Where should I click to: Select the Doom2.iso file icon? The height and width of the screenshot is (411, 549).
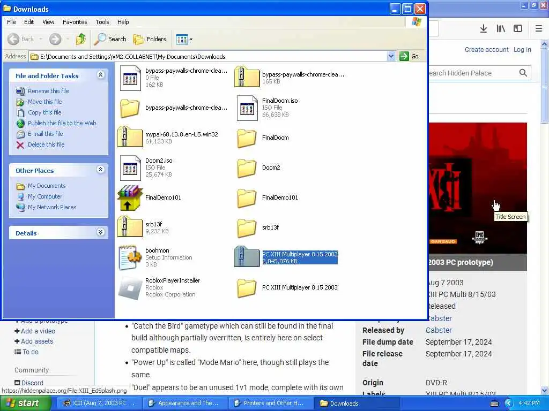pyautogui.click(x=130, y=168)
